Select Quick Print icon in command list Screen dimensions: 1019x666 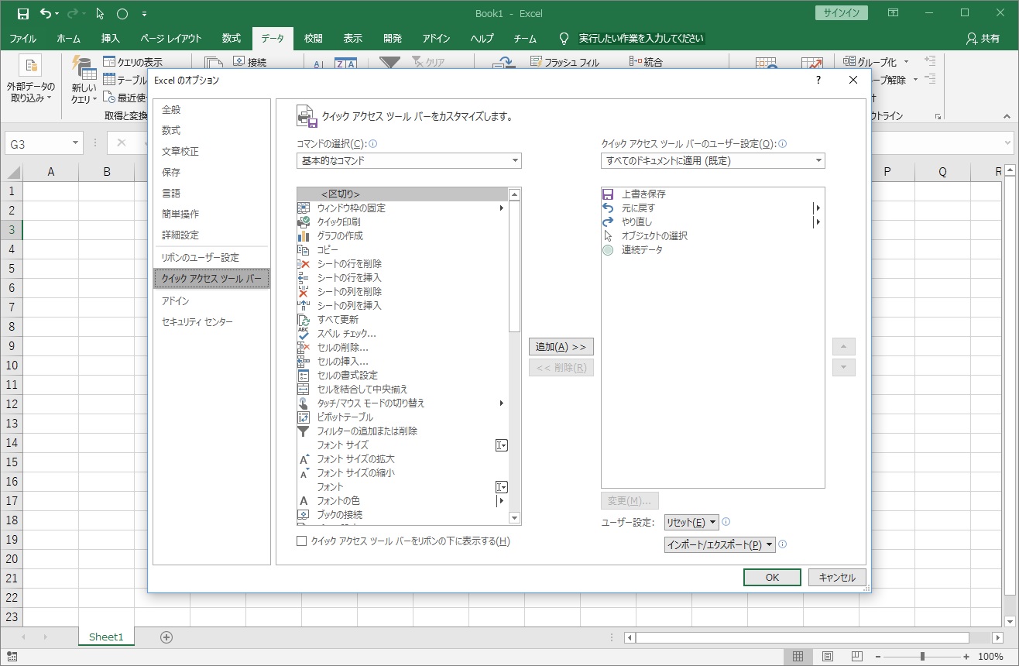pyautogui.click(x=304, y=221)
